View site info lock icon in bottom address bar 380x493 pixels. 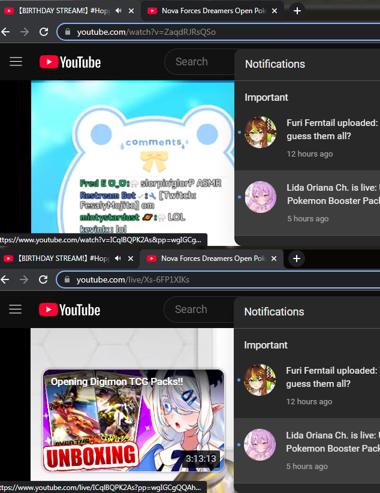point(67,279)
